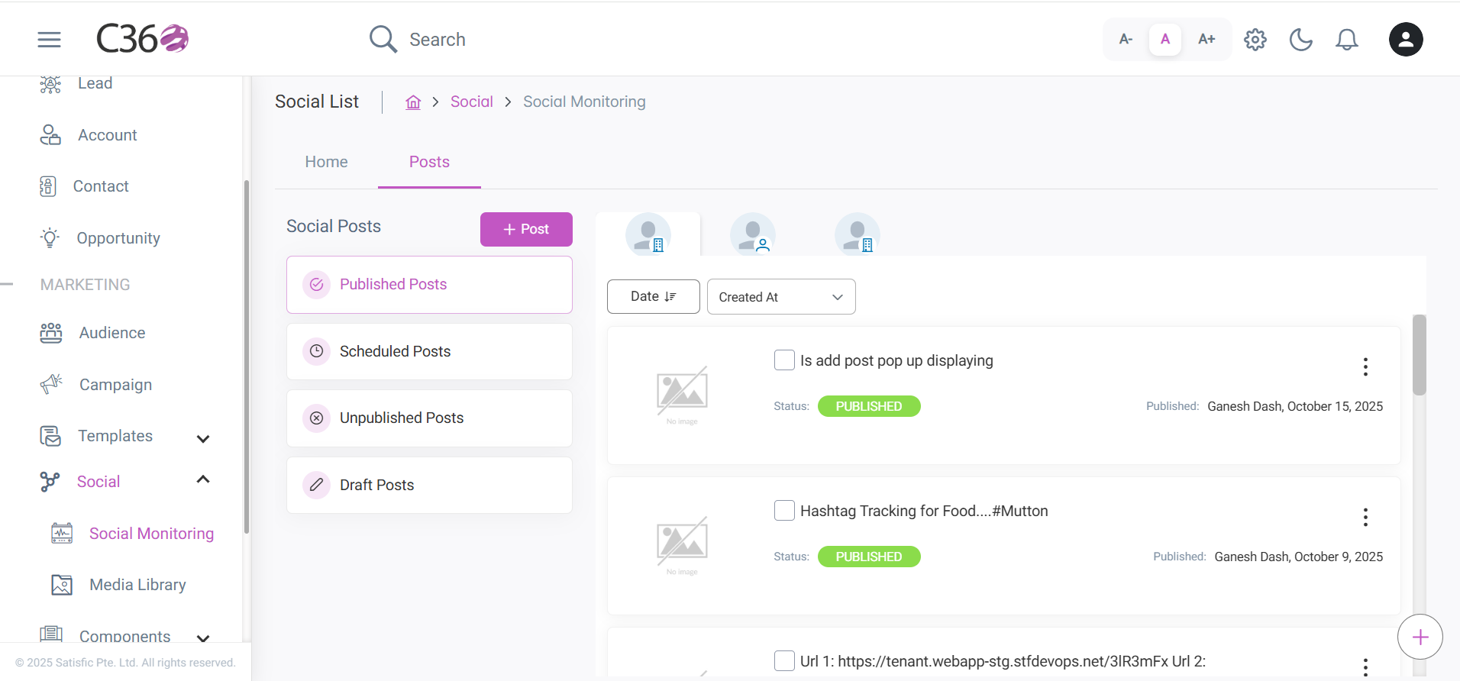Click PUBLISHED badge on first post
This screenshot has width=1460, height=681.
[x=869, y=406]
